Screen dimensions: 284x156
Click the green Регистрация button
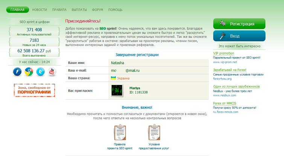pos(239,24)
